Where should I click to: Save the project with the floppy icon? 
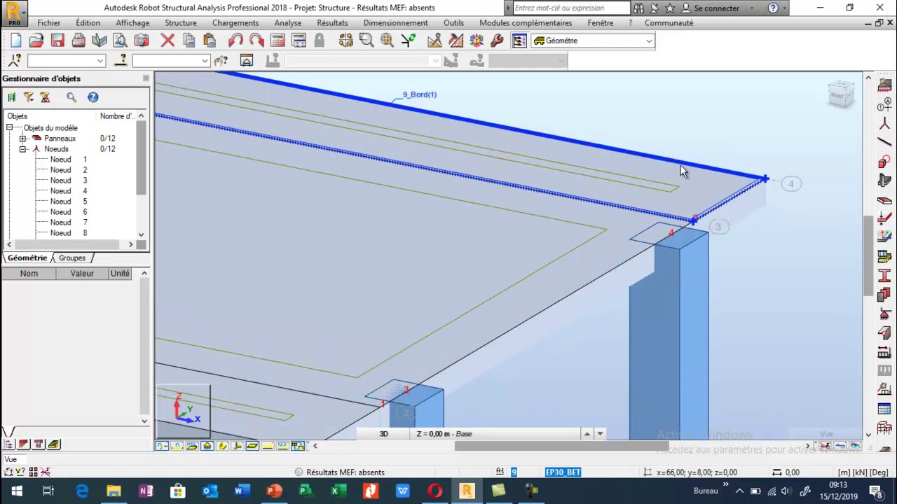(57, 41)
